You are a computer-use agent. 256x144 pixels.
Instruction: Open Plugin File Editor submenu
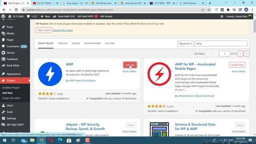click(x=11, y=98)
